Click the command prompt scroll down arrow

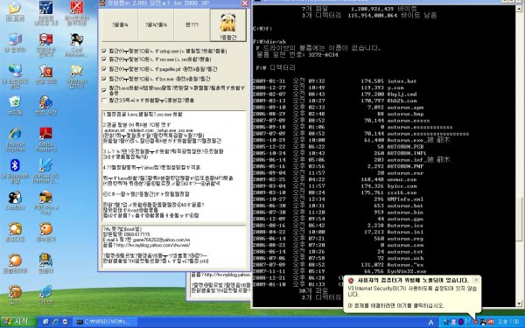[x=519, y=304]
